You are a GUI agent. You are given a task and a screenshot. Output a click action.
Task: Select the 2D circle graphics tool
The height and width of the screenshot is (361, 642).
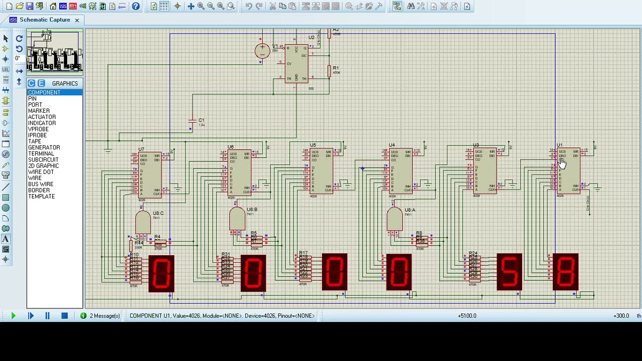[x=6, y=208]
